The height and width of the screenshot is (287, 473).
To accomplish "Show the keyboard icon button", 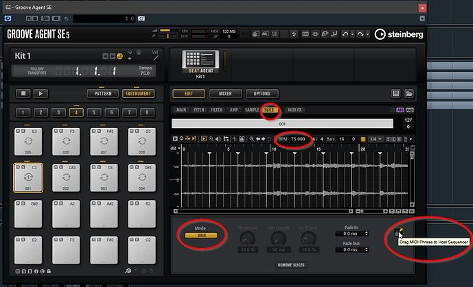I will point(396,94).
